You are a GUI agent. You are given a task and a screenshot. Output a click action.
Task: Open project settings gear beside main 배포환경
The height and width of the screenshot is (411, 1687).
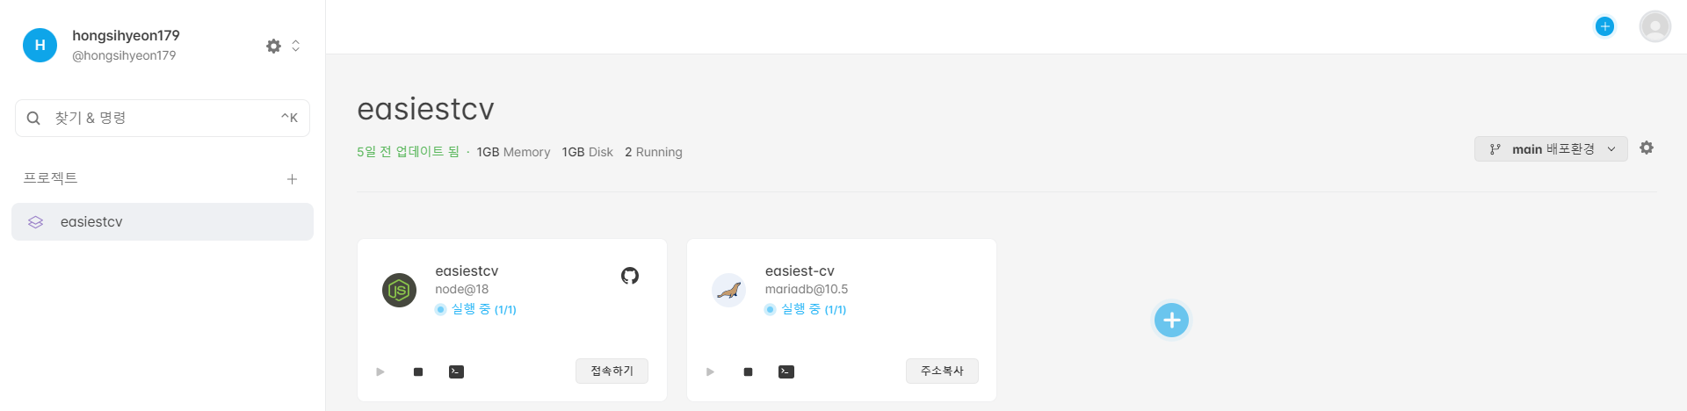coord(1647,148)
